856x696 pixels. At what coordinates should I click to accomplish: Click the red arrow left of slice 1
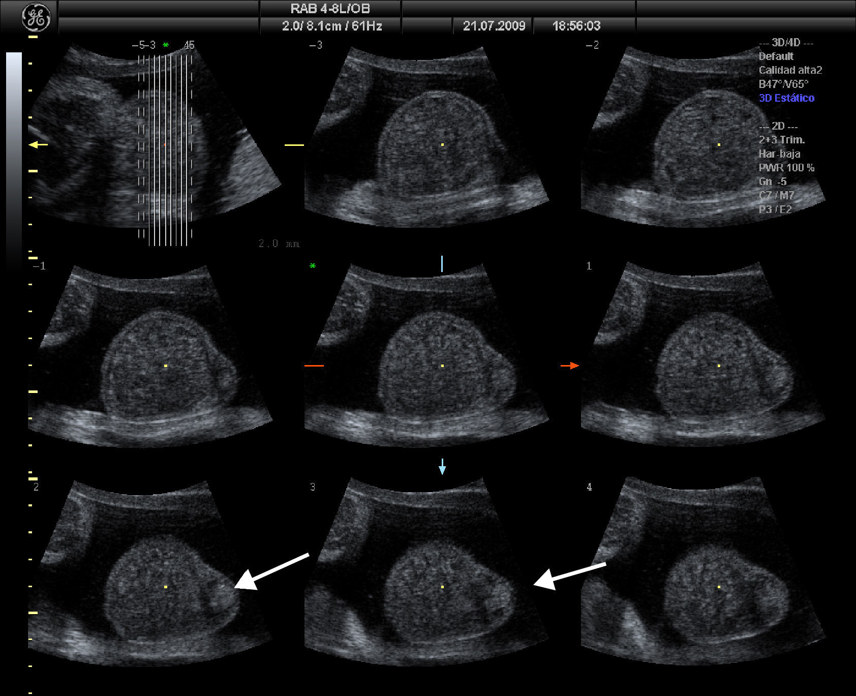569,366
